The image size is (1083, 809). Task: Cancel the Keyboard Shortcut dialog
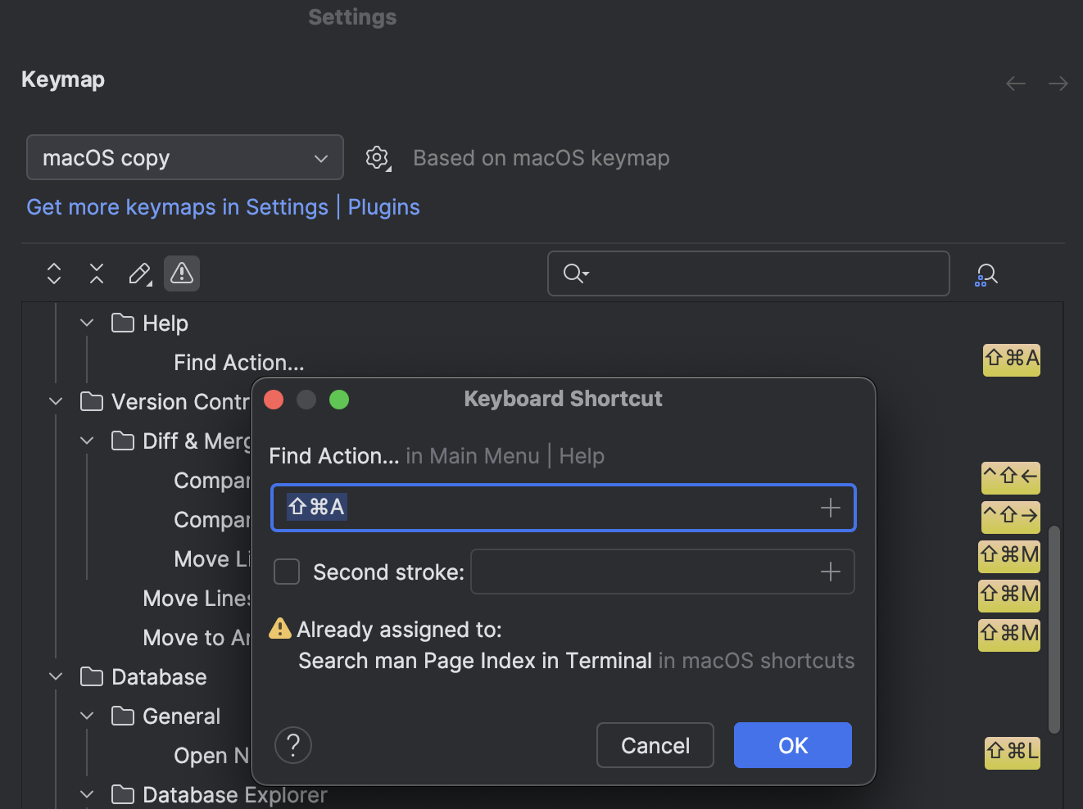point(655,745)
